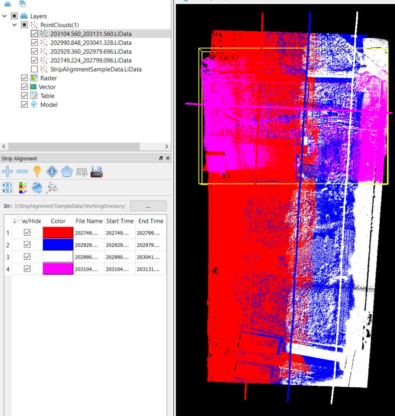Hide strip row 3 via its checkbox

[27, 257]
